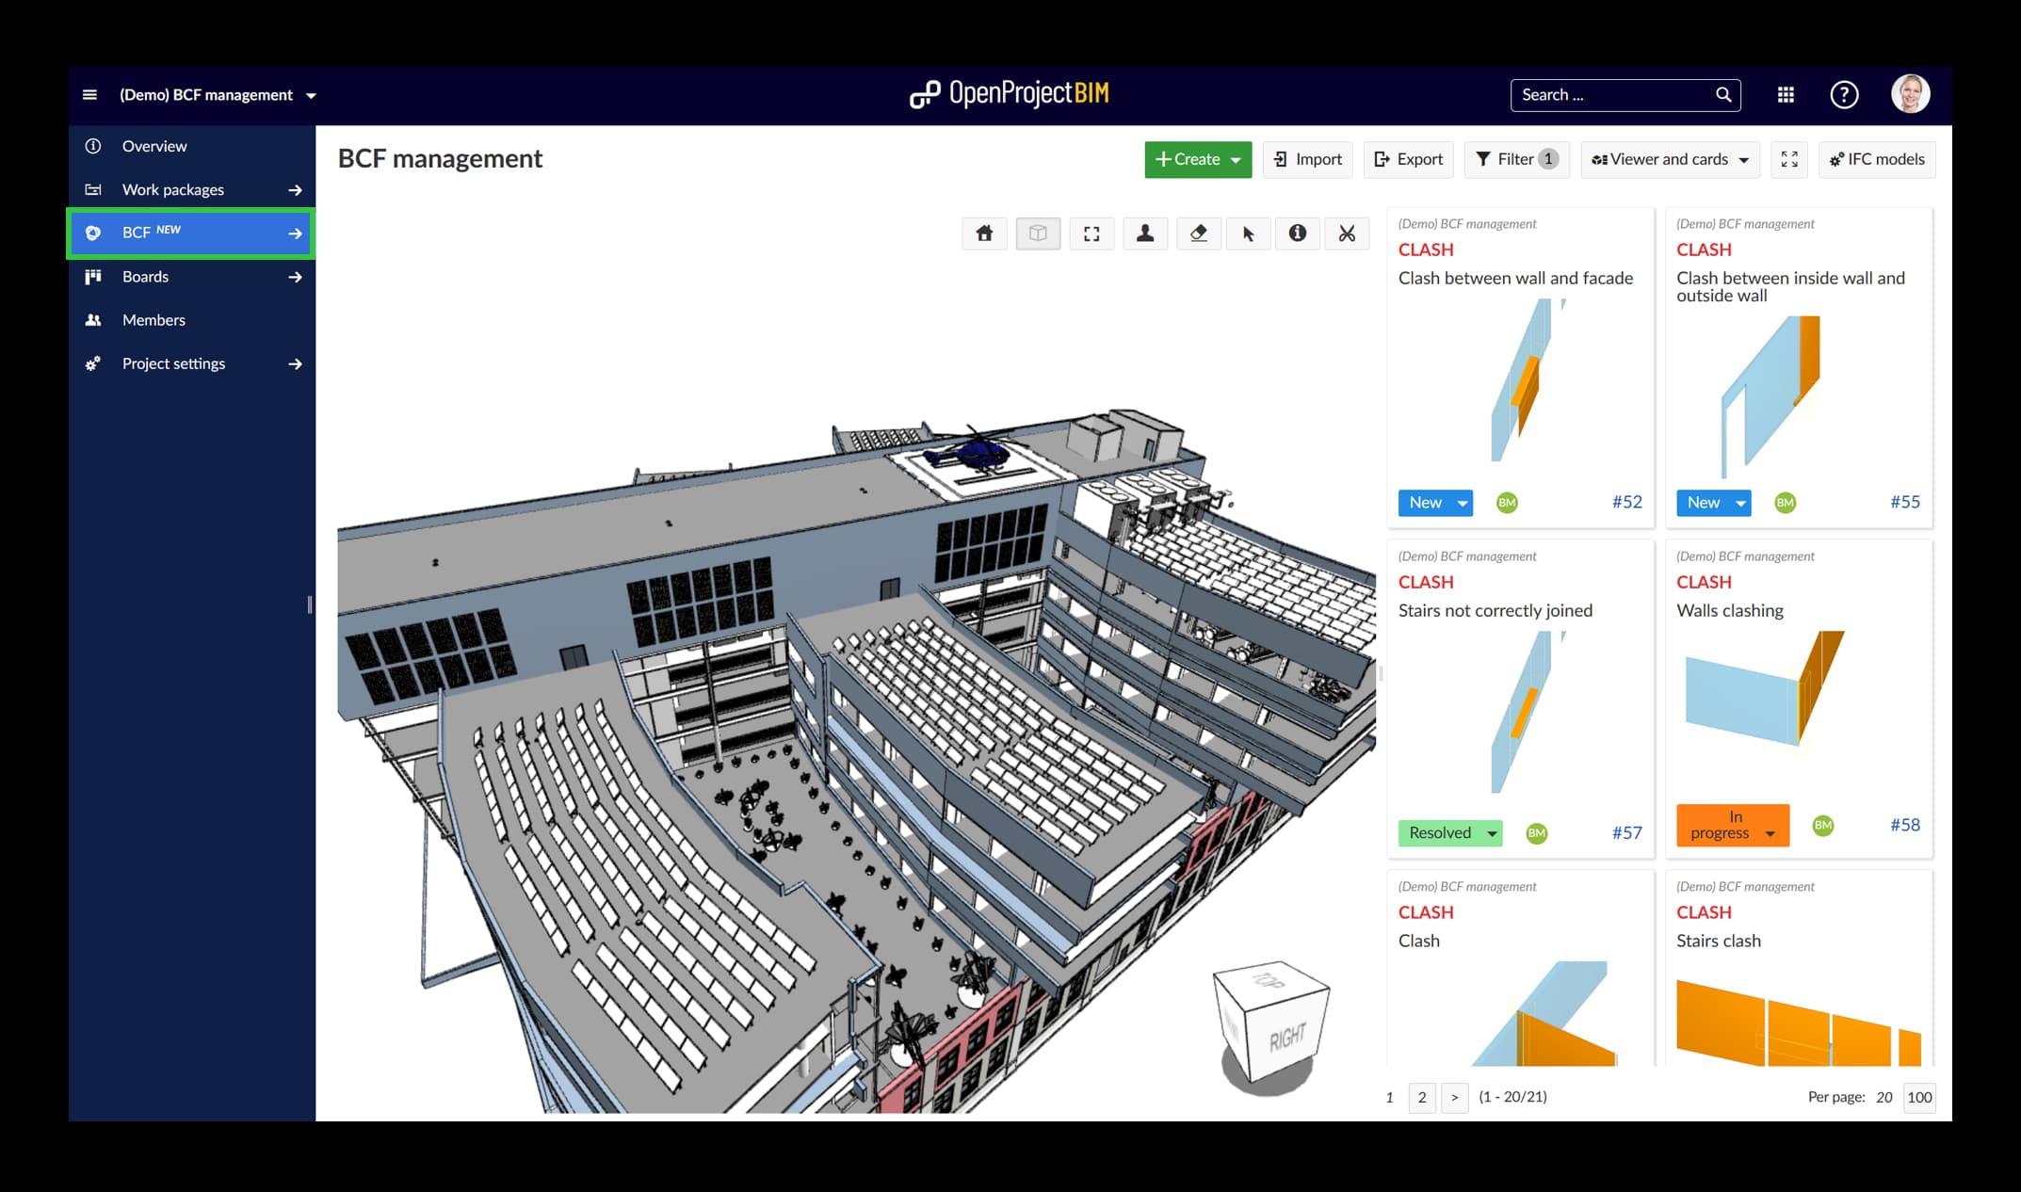2021x1192 pixels.
Task: Toggle the Filter active state
Action: tap(1516, 159)
